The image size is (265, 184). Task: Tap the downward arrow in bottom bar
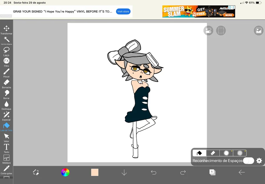click(x=124, y=173)
